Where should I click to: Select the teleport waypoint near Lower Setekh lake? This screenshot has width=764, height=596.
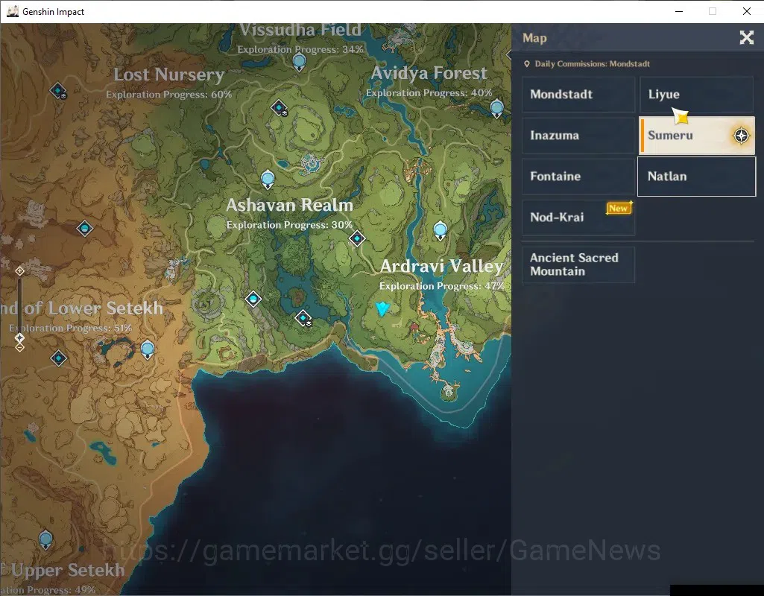coord(148,349)
